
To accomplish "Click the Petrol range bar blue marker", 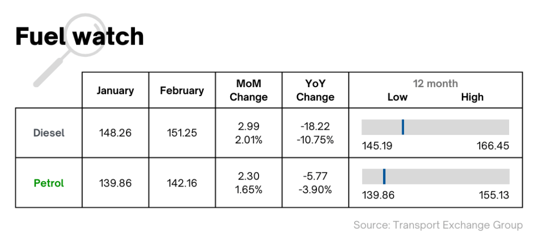I will tap(384, 177).
